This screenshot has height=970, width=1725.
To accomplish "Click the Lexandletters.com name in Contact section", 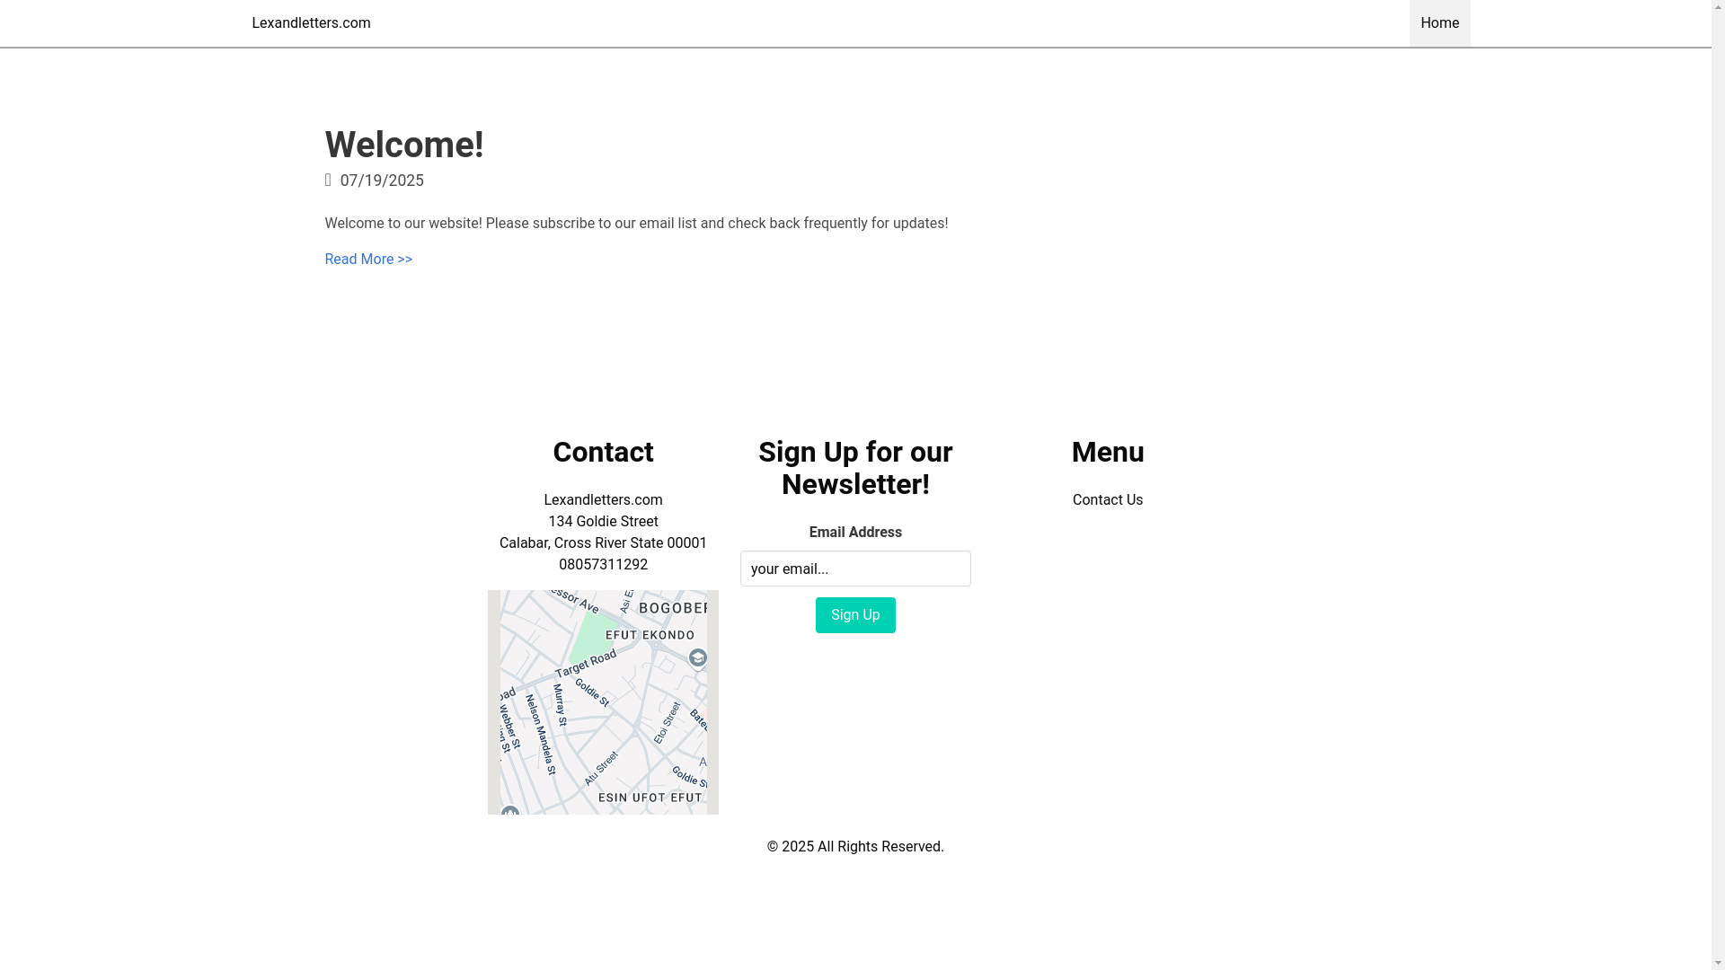I will [x=603, y=500].
